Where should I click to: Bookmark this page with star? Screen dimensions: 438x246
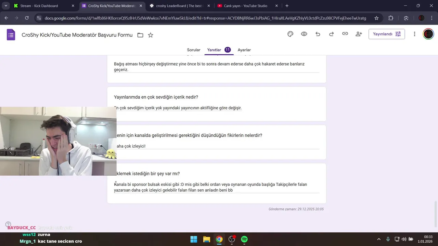376,18
